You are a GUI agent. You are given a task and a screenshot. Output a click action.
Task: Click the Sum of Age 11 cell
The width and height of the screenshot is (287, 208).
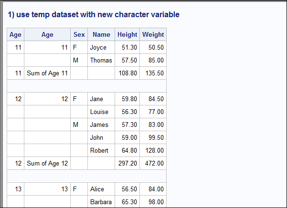click(47, 73)
